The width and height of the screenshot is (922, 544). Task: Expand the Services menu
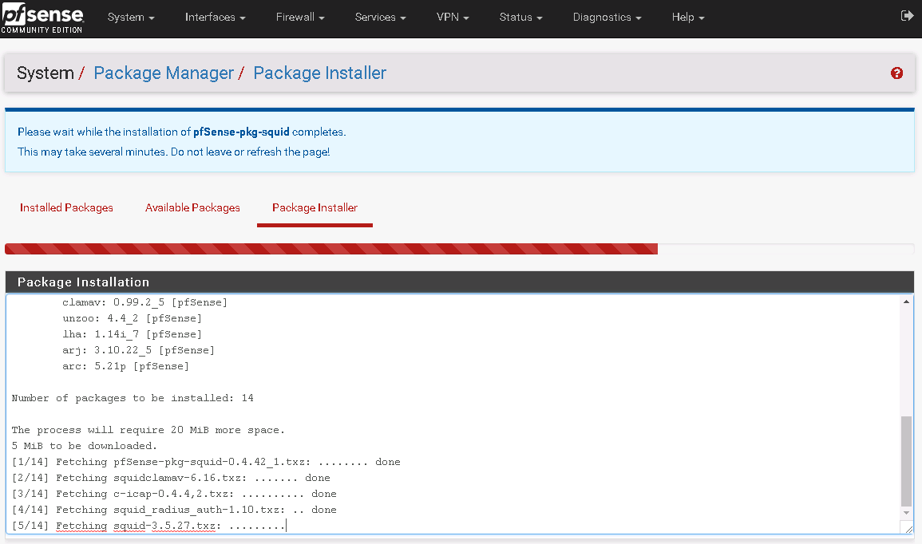381,17
